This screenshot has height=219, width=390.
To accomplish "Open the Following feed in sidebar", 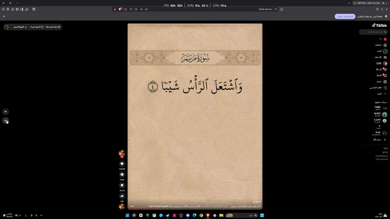I will click(382, 51).
